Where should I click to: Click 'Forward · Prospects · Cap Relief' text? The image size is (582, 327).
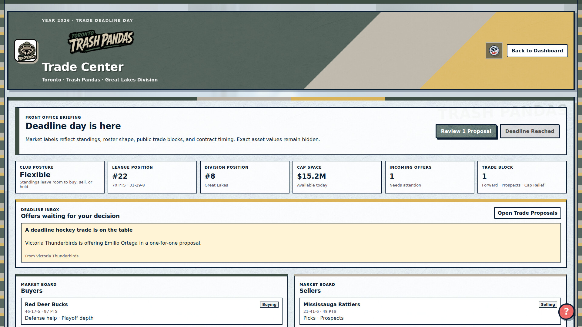point(513,185)
